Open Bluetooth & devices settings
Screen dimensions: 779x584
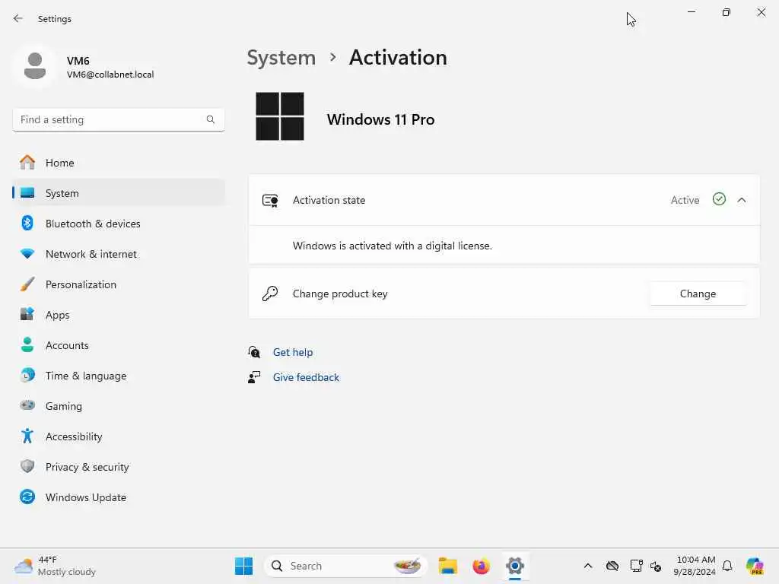coord(119,224)
